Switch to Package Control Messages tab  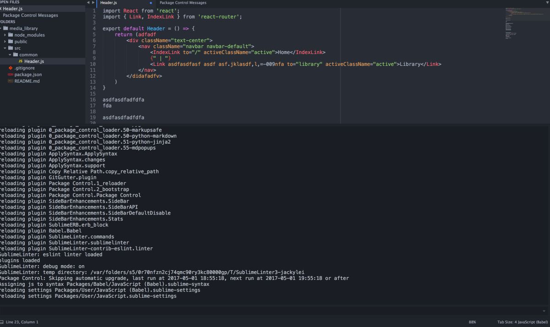pos(183,3)
